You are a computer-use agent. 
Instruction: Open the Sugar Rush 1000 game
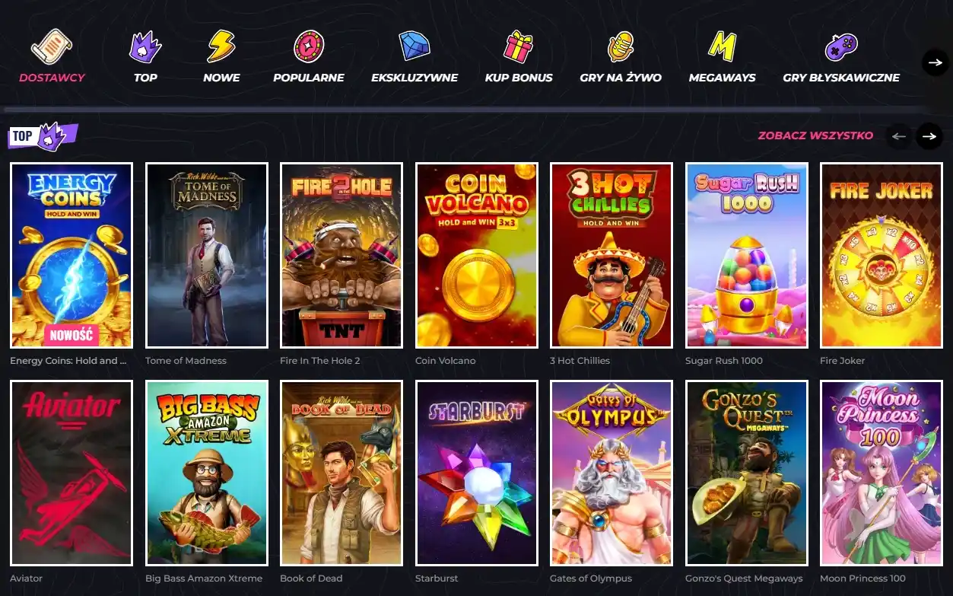[x=747, y=255]
